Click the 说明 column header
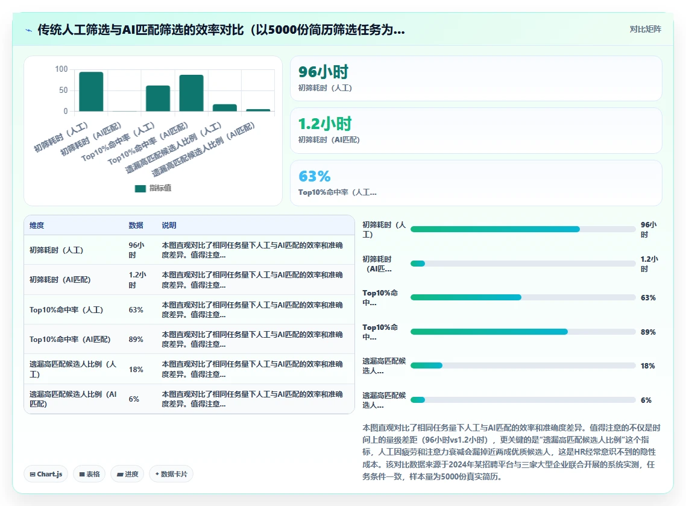The height and width of the screenshot is (506, 686). pos(169,226)
